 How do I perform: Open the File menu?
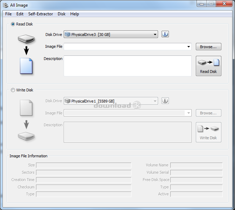pyautogui.click(x=8, y=14)
